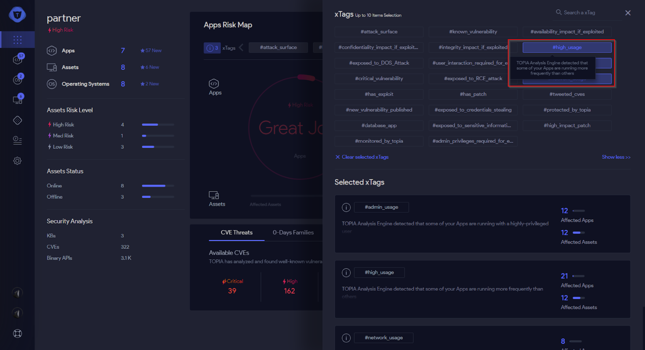Image resolution: width=645 pixels, height=350 pixels.
Task: Click the 2 New operating systems link
Action: point(150,84)
